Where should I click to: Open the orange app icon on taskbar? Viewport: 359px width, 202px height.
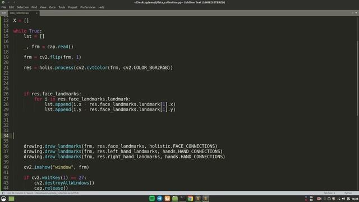(167, 199)
